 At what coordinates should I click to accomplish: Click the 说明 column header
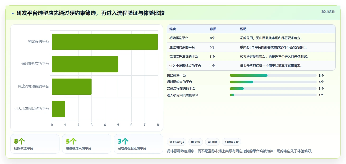243,29
